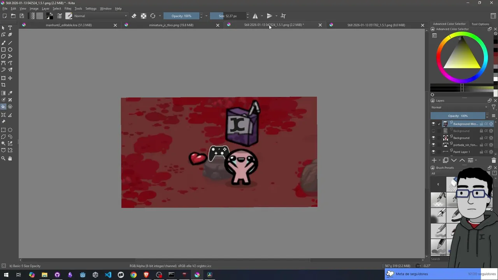The image size is (498, 280).
Task: Click the Add Layer plus button
Action: pos(434,160)
